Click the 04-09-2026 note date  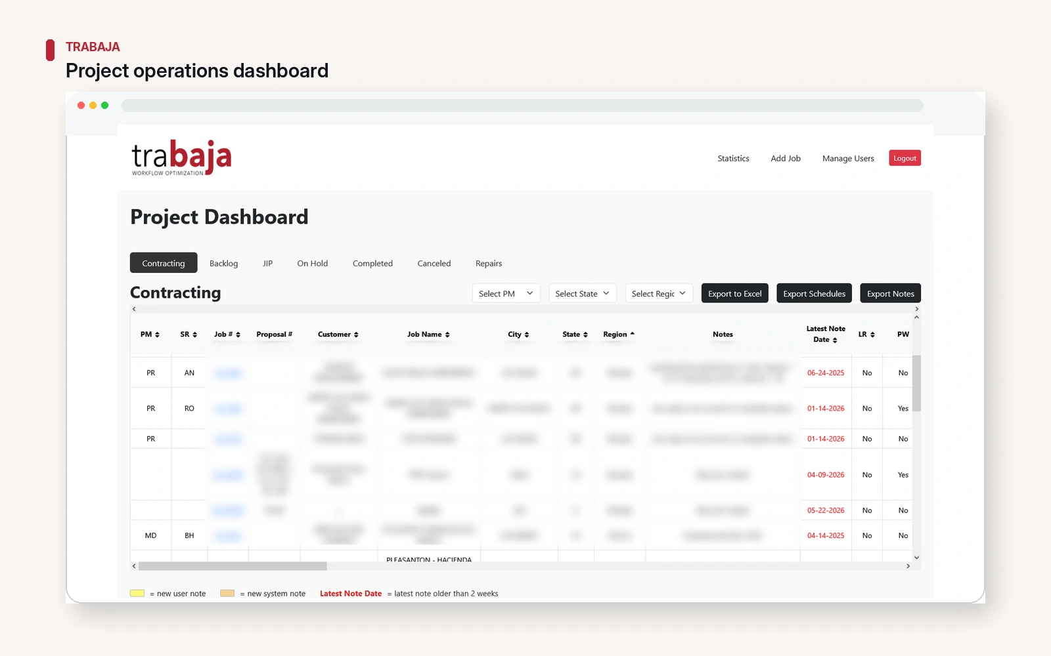tap(826, 475)
